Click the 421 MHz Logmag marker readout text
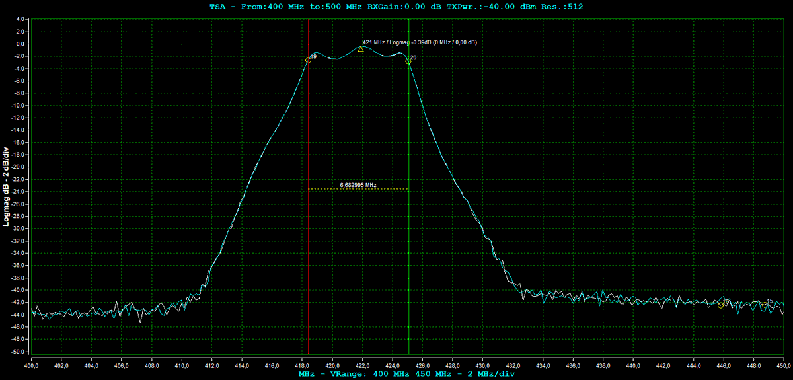 (x=420, y=42)
